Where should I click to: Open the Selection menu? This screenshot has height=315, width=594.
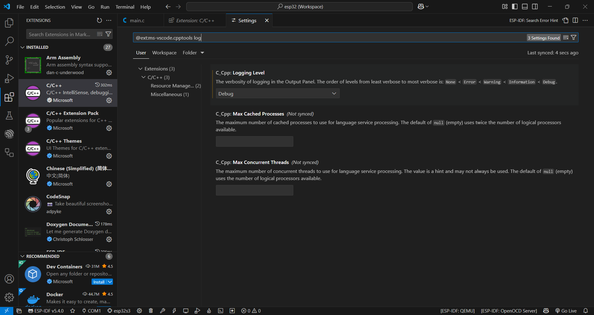point(55,7)
